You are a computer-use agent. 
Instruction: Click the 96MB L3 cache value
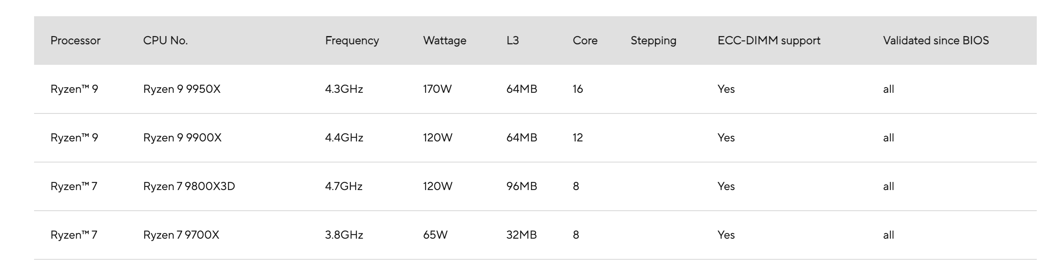[x=522, y=186]
